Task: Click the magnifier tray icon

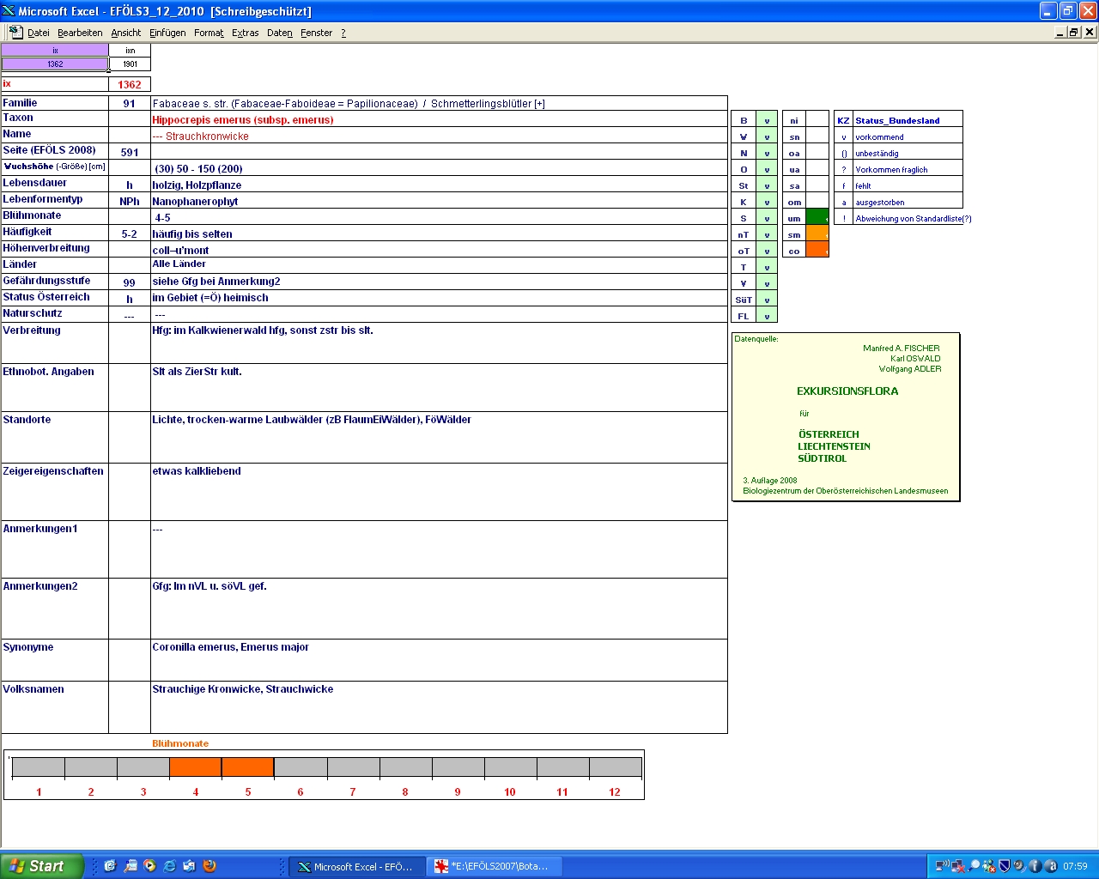Action: coord(974,866)
